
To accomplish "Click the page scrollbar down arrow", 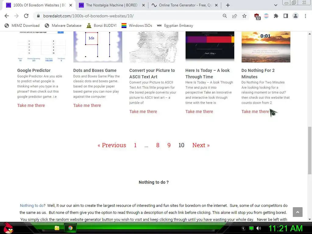I will [310, 219].
